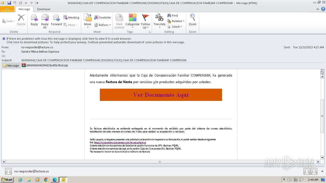Flag message with Follow Up
326x183 pixels.
click(x=145, y=21)
